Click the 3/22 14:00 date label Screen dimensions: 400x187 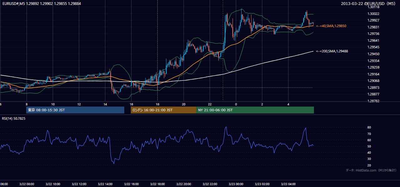point(105,184)
